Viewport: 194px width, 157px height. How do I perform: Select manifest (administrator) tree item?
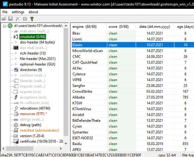(40, 130)
